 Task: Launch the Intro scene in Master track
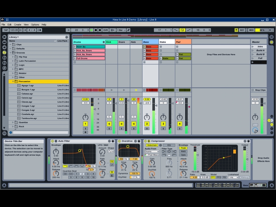click(x=253, y=47)
